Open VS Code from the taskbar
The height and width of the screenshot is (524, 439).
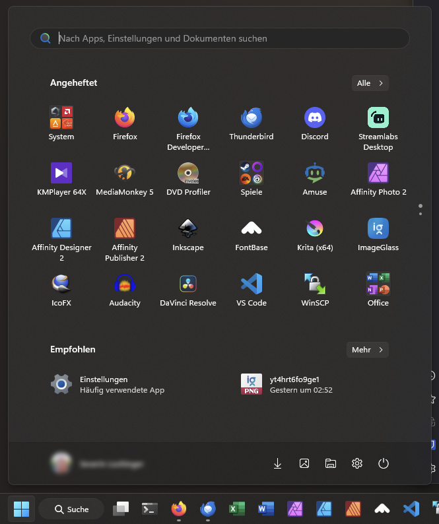click(x=411, y=509)
